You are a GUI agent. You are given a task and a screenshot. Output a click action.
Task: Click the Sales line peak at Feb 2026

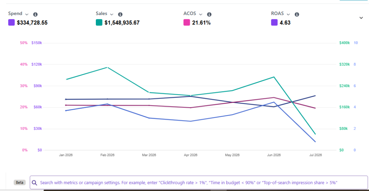tap(107, 67)
